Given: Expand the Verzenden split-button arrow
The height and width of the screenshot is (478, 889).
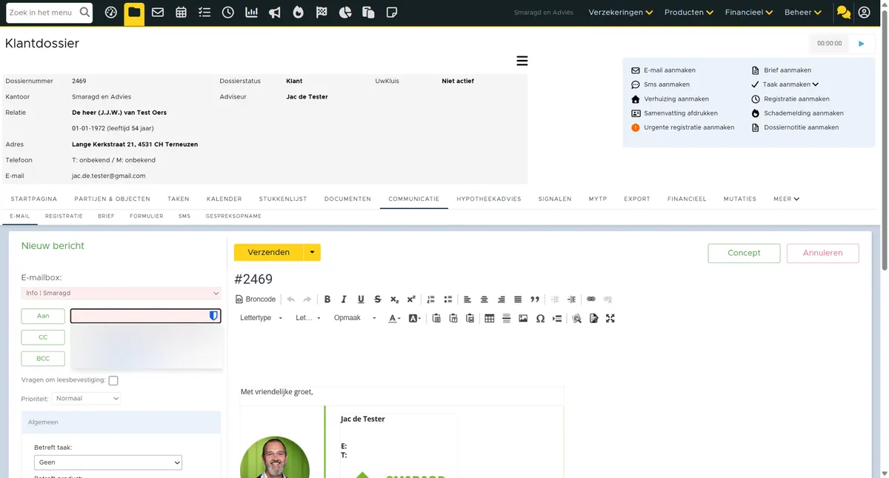Looking at the screenshot, I should click(312, 253).
